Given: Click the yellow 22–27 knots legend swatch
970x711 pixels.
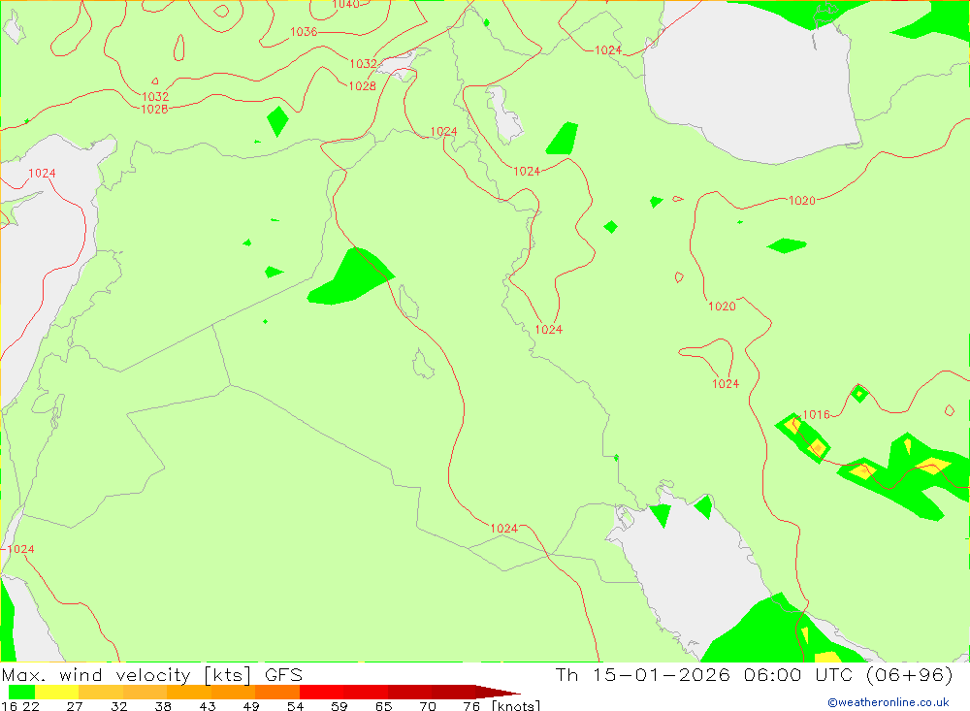Looking at the screenshot, I should (57, 692).
